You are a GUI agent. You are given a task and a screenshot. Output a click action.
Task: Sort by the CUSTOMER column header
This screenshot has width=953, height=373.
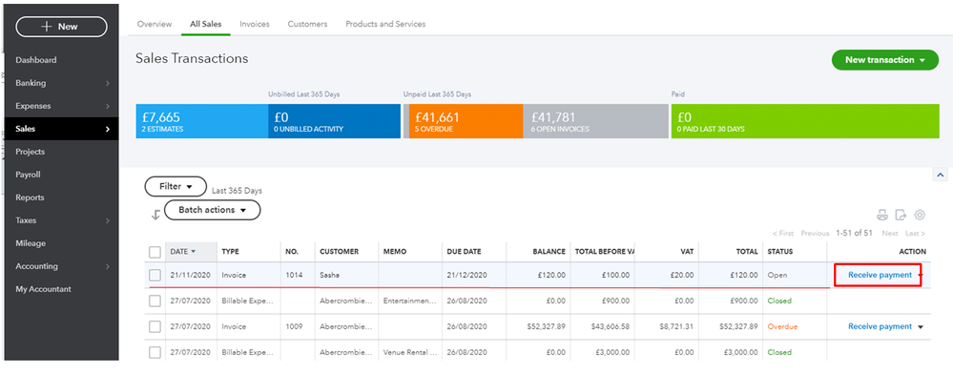[x=340, y=252]
